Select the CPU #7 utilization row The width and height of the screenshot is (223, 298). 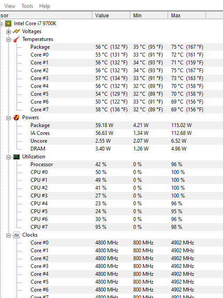[126, 227]
